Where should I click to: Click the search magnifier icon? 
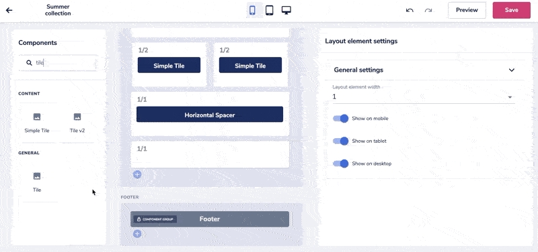pyautogui.click(x=29, y=63)
